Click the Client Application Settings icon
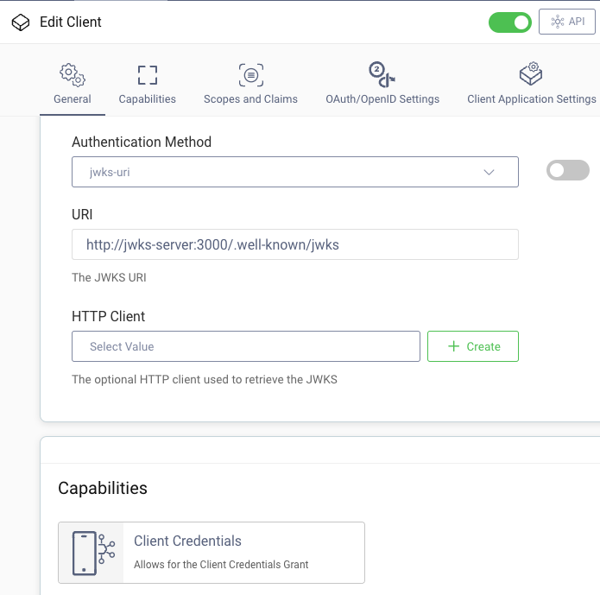Image resolution: width=600 pixels, height=595 pixels. [531, 74]
